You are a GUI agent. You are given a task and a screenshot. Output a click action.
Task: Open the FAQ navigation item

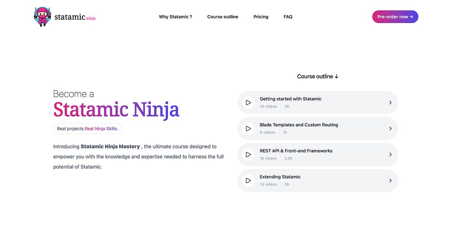point(288,17)
